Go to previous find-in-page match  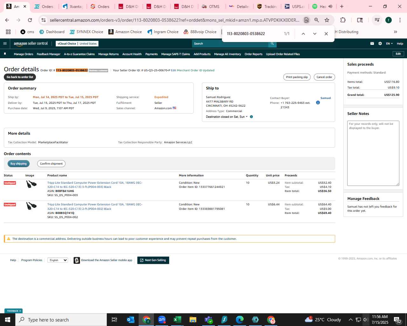tap(303, 34)
